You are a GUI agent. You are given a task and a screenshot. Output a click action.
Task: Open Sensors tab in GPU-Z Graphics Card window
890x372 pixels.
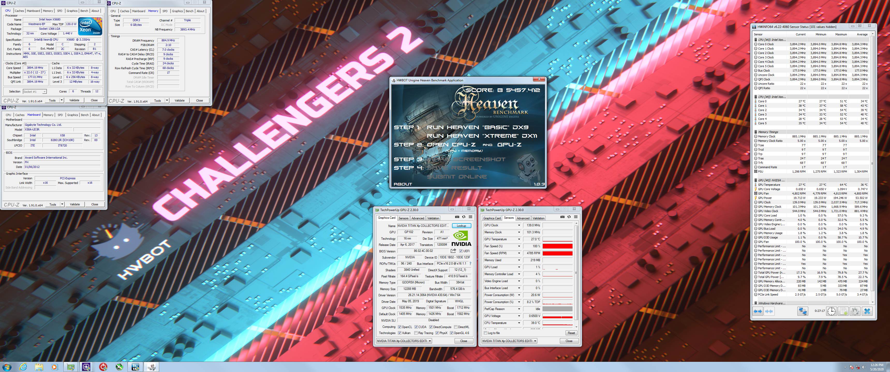[404, 218]
